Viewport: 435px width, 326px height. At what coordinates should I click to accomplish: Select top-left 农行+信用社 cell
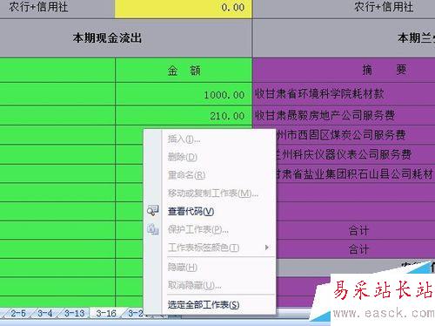[57, 8]
